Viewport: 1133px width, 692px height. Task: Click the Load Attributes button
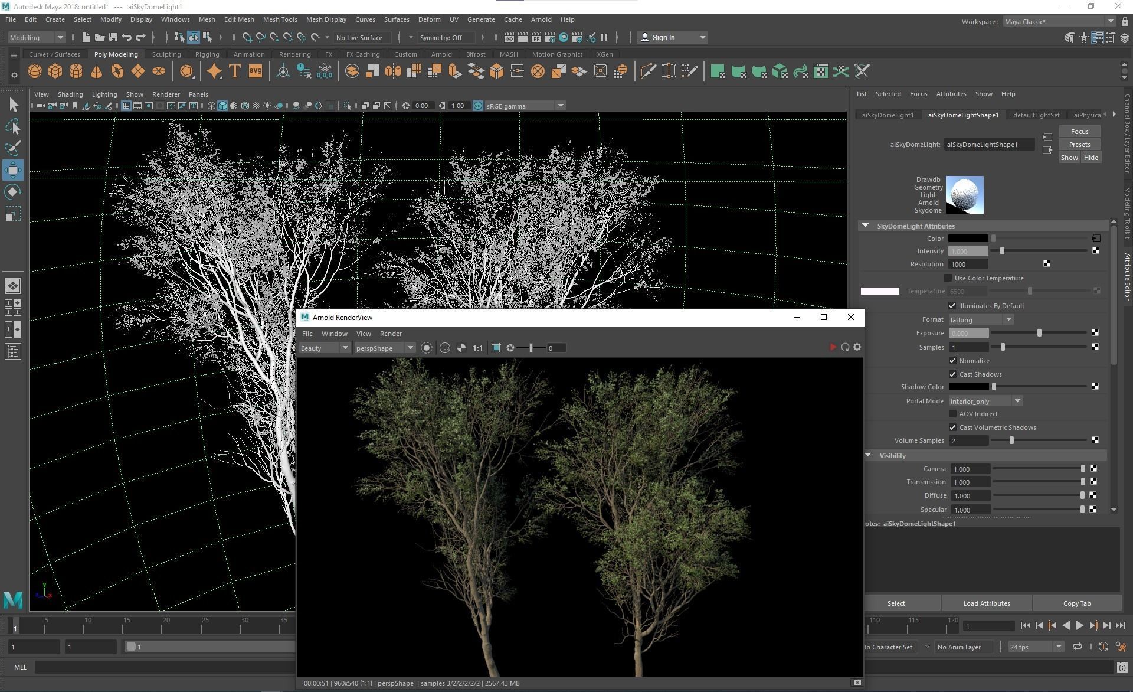click(986, 603)
